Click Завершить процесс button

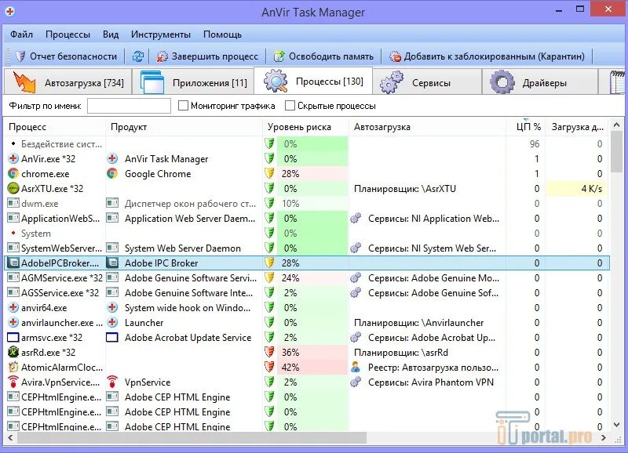click(x=207, y=56)
